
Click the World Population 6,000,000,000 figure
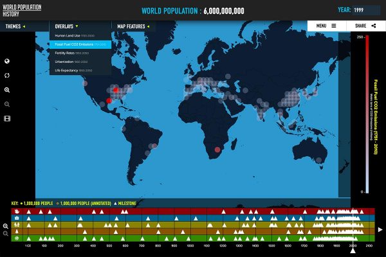point(224,11)
